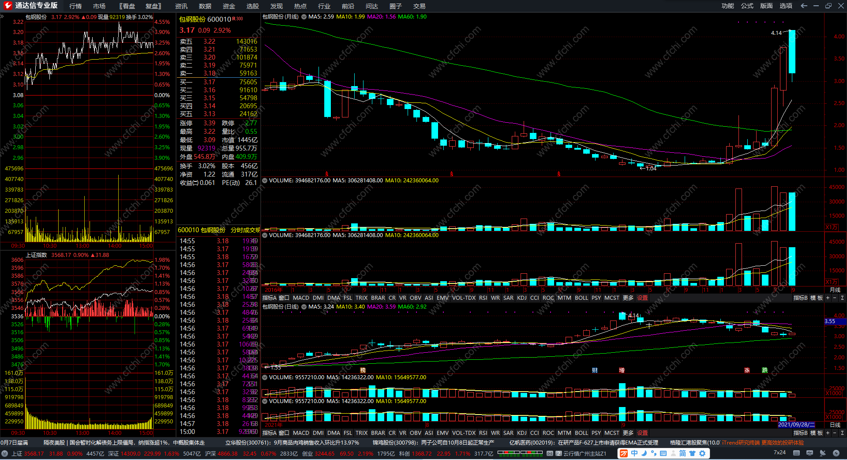Toggle the KDJ indicator on monthly tab row
Screen dimensions: 847x460
[522, 298]
